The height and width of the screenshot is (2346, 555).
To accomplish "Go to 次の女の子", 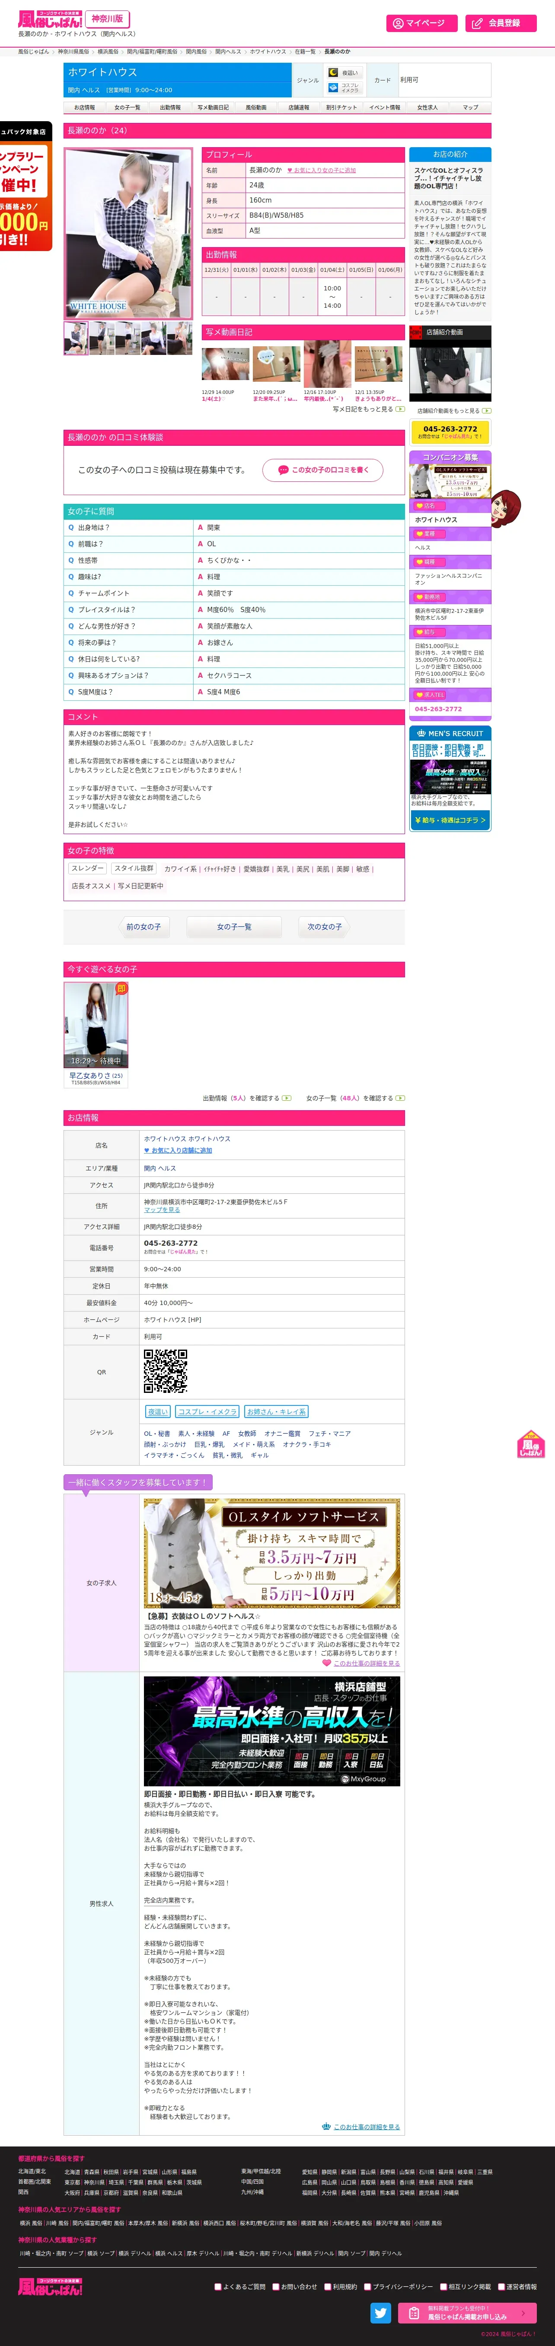I will pos(325,927).
